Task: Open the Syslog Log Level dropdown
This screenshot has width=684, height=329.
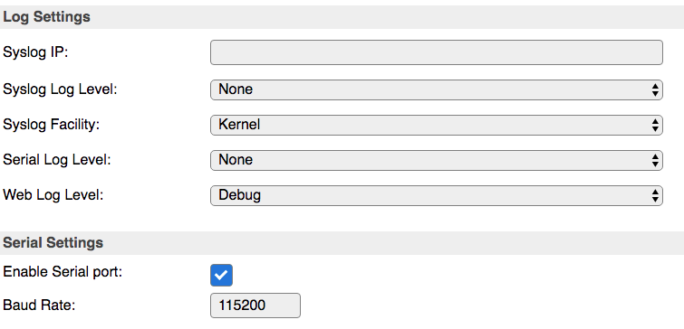Action: [437, 89]
